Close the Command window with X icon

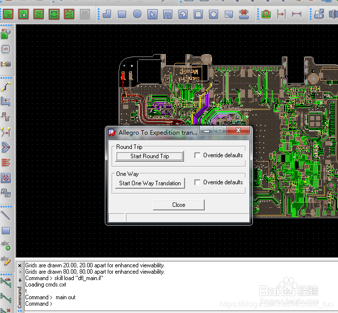pos(20,265)
